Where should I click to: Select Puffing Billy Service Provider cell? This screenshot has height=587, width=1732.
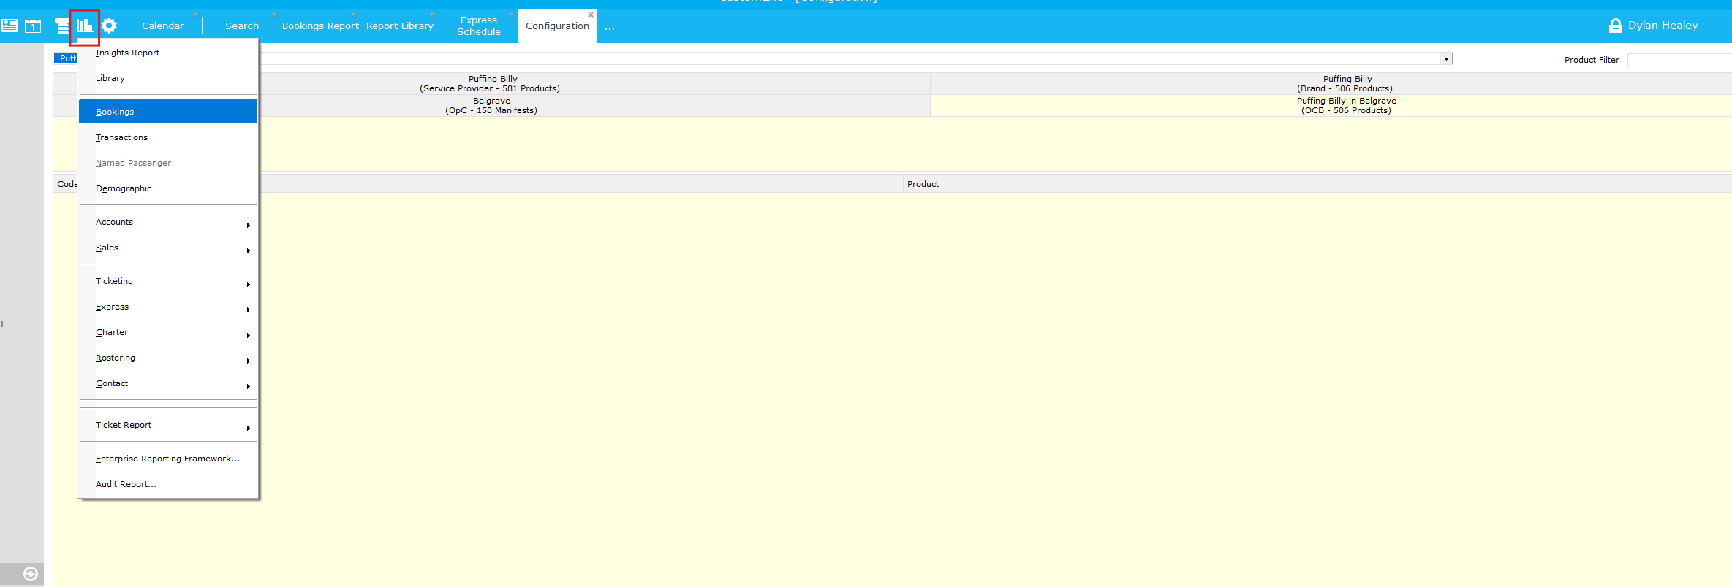click(x=491, y=83)
